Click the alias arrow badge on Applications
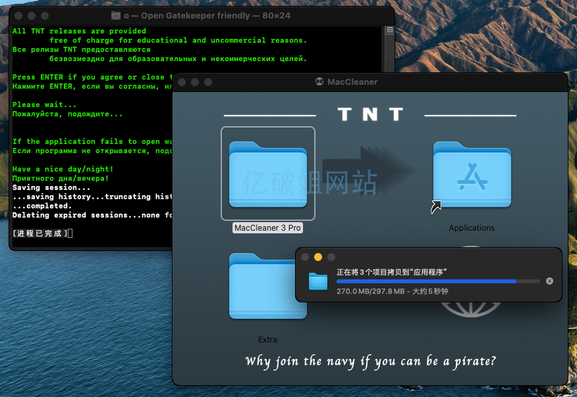 point(436,208)
